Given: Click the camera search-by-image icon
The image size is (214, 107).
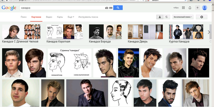Looking at the screenshot, I should click(107, 8).
